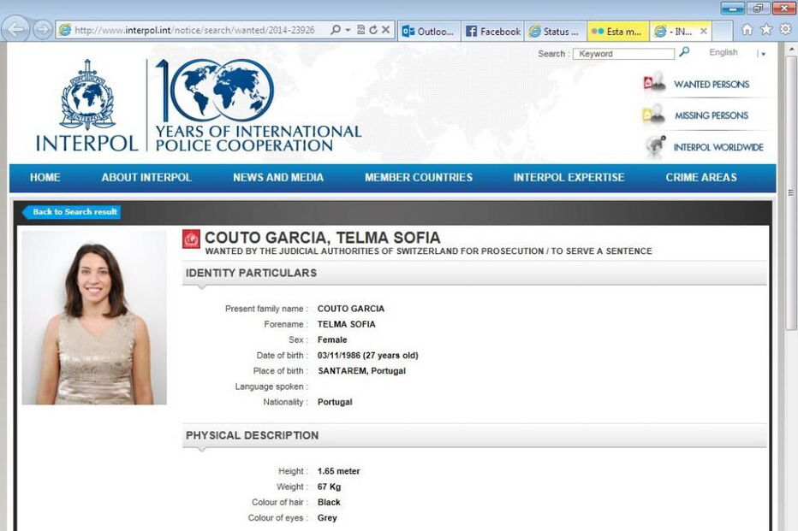Refresh the page using the address bar icon

(x=374, y=28)
